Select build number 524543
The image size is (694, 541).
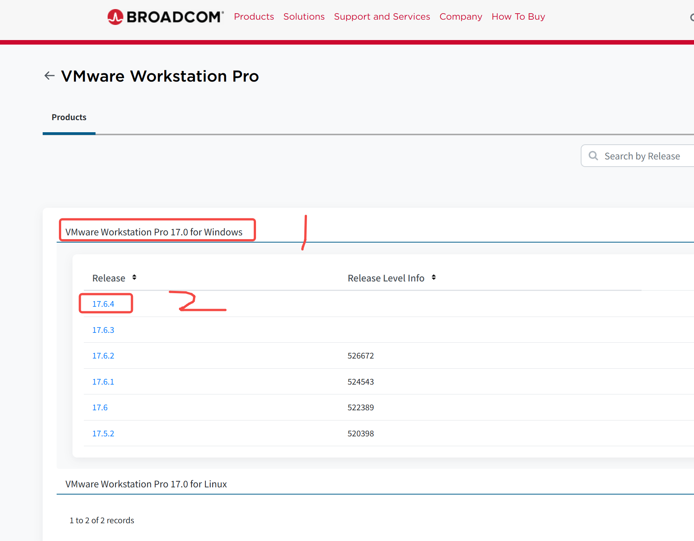tap(361, 382)
